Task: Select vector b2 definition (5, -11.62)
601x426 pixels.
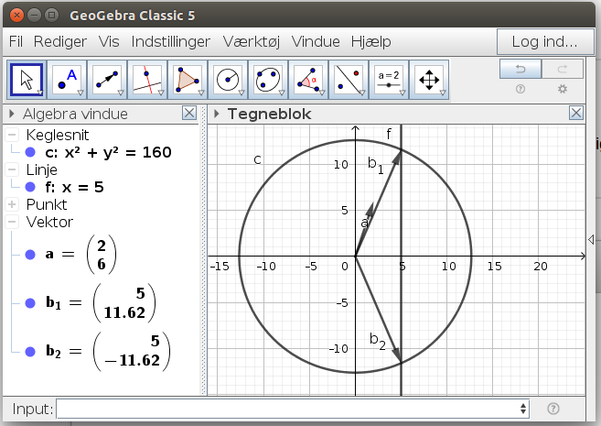Action: (x=108, y=352)
